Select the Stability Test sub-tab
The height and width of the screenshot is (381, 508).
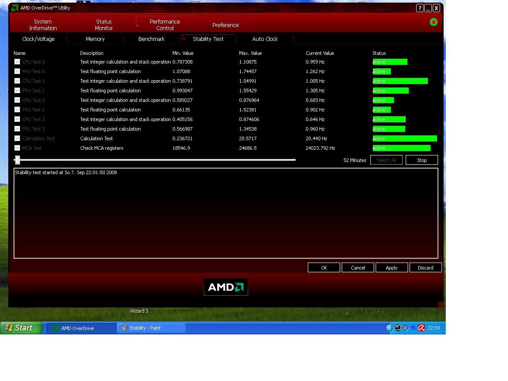tap(208, 39)
